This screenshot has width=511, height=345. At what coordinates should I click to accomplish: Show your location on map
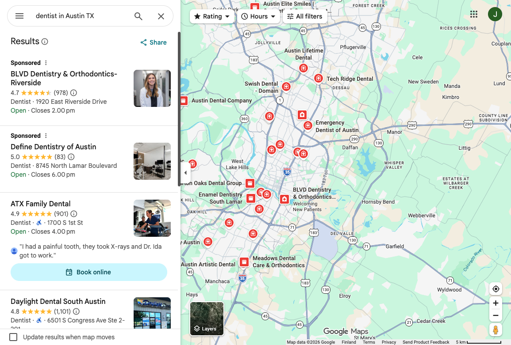(496, 289)
